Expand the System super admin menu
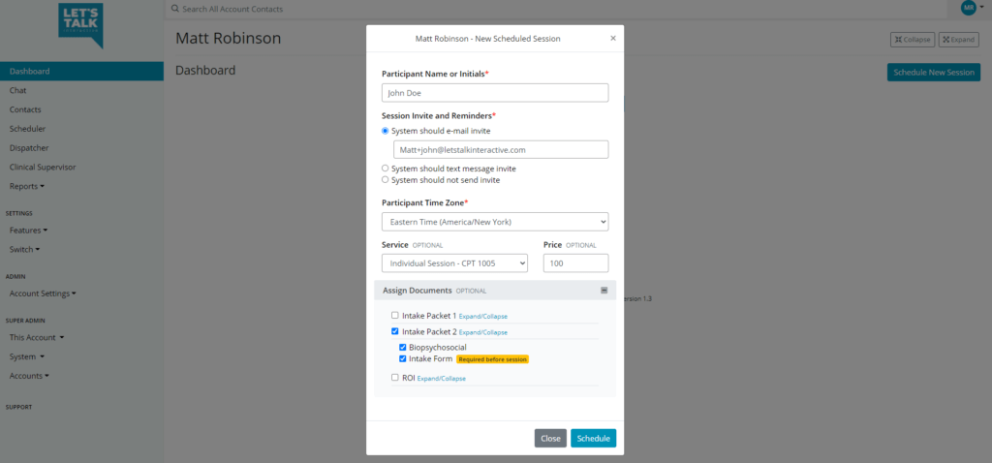 (26, 356)
